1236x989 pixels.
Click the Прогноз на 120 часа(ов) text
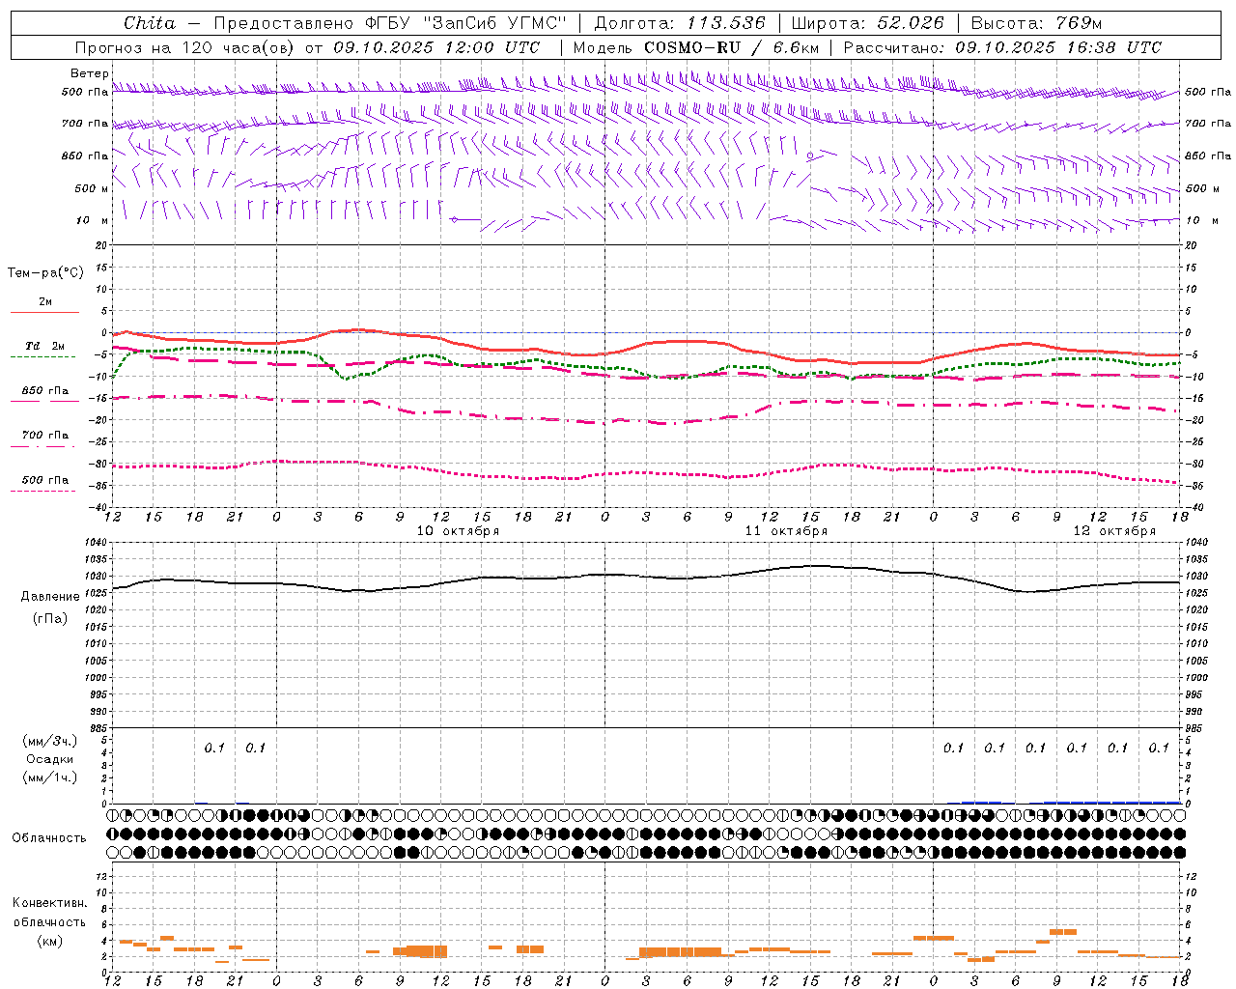tap(186, 47)
